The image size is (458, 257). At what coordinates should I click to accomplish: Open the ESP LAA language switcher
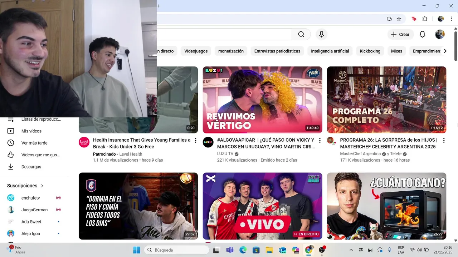click(401, 250)
